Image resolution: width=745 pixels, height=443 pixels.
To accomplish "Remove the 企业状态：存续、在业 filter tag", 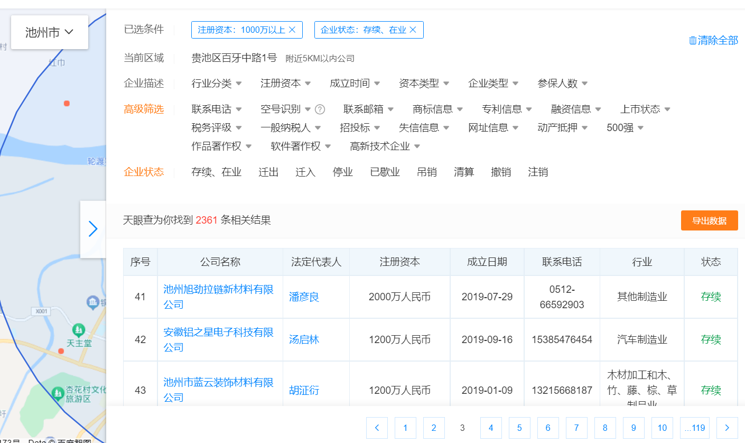I will pyautogui.click(x=413, y=30).
